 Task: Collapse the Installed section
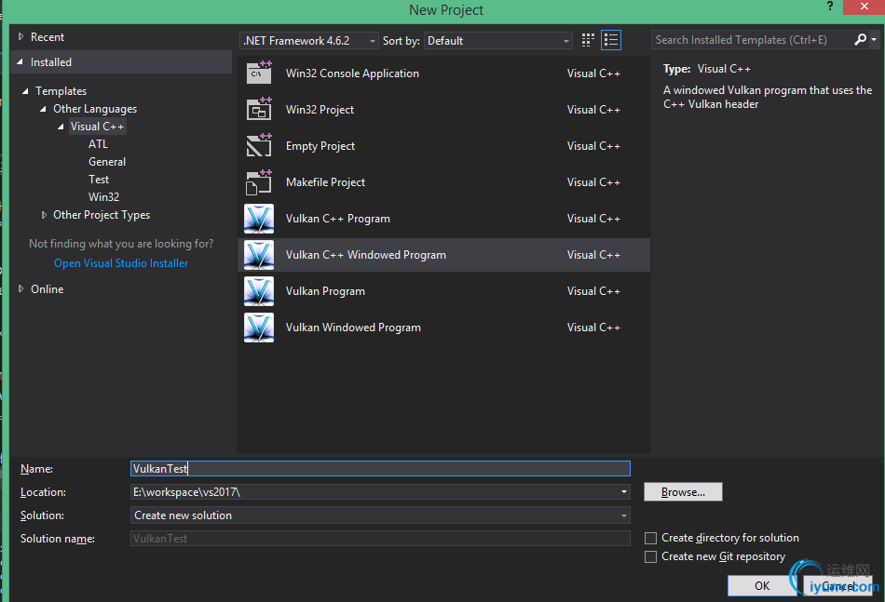pos(20,62)
